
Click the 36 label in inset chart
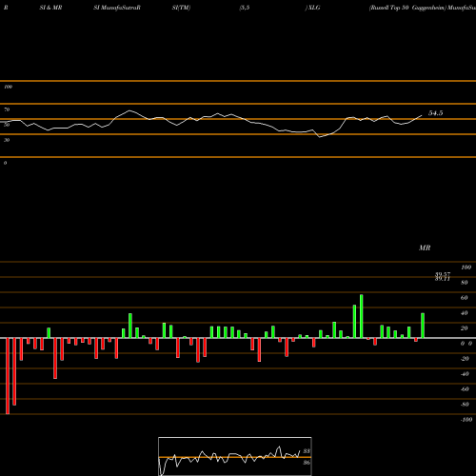(307, 463)
